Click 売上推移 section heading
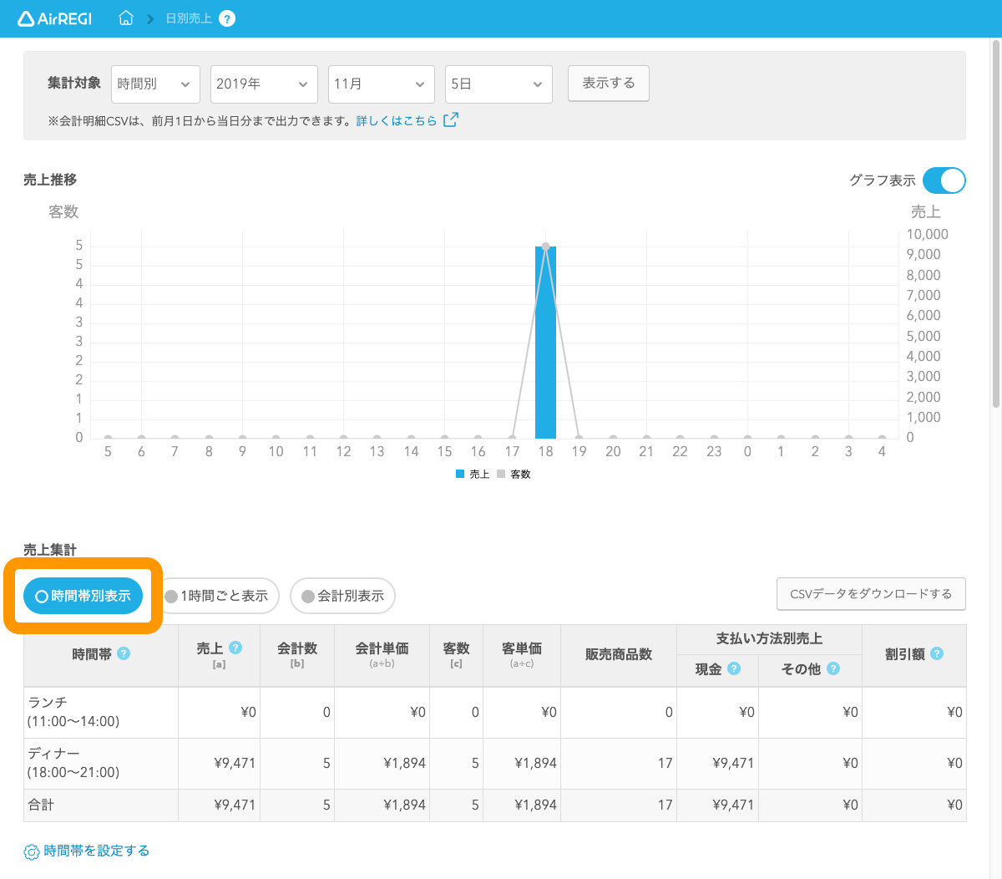The width and height of the screenshot is (1002, 879). (50, 180)
